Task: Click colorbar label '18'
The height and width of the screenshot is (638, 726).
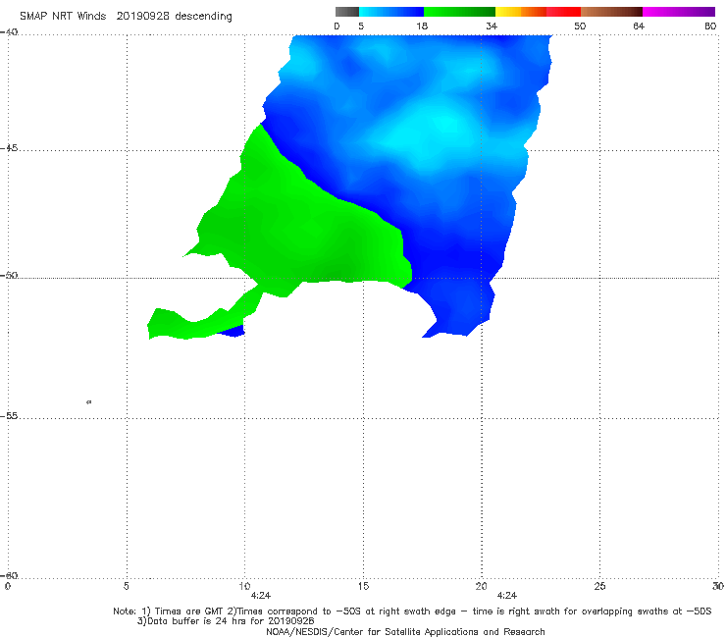Action: coord(422,26)
